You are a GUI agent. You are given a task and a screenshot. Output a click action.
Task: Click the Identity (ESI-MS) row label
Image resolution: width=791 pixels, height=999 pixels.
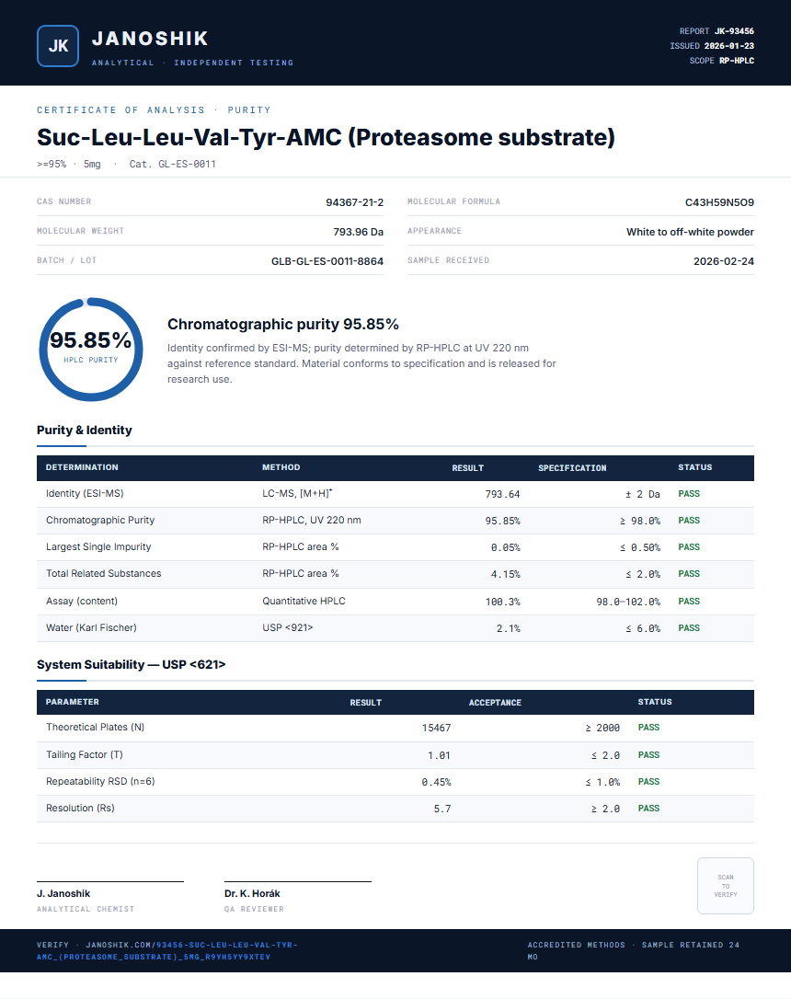point(85,494)
